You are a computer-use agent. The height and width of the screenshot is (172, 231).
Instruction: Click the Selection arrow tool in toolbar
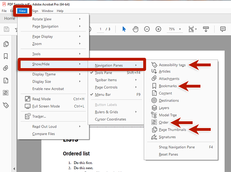pyautogui.click(x=124, y=29)
